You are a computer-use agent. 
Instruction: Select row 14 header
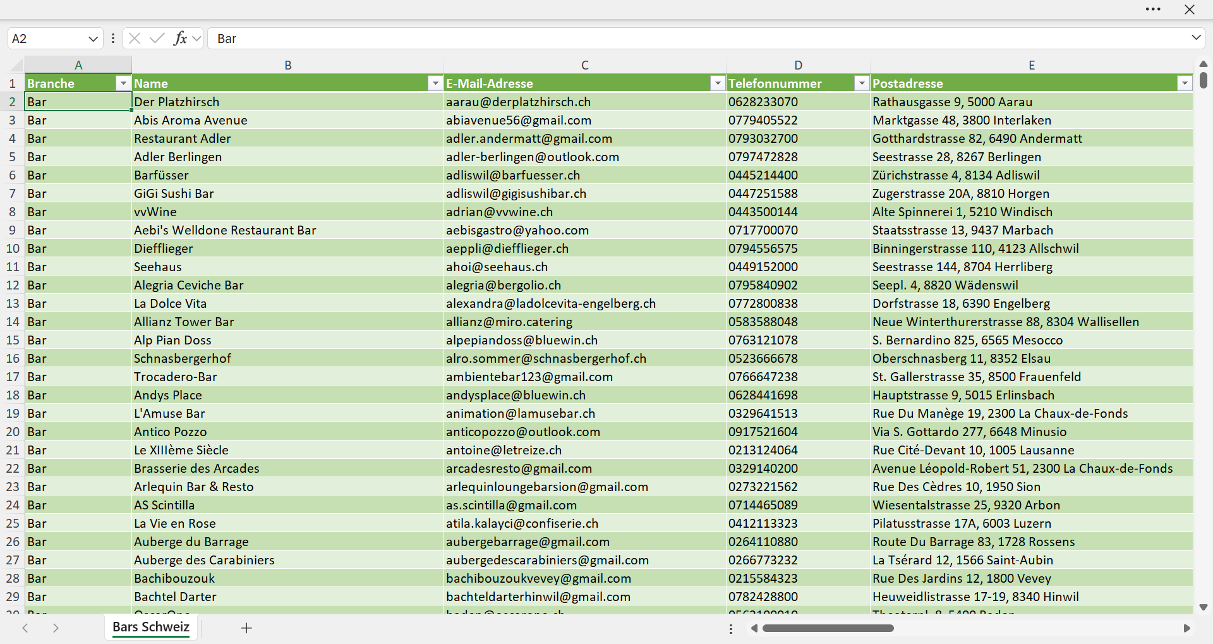tap(12, 322)
